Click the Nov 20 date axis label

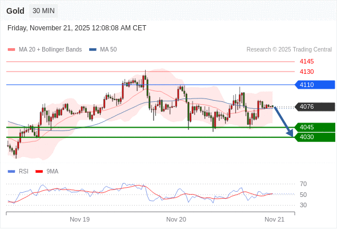[176, 219]
